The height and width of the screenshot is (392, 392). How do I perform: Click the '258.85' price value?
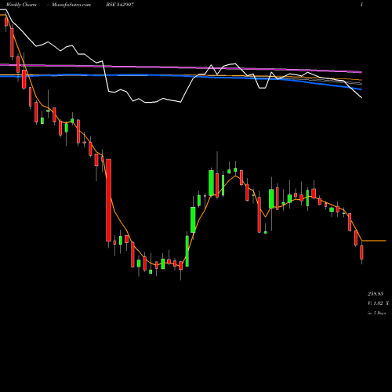pos(376,294)
